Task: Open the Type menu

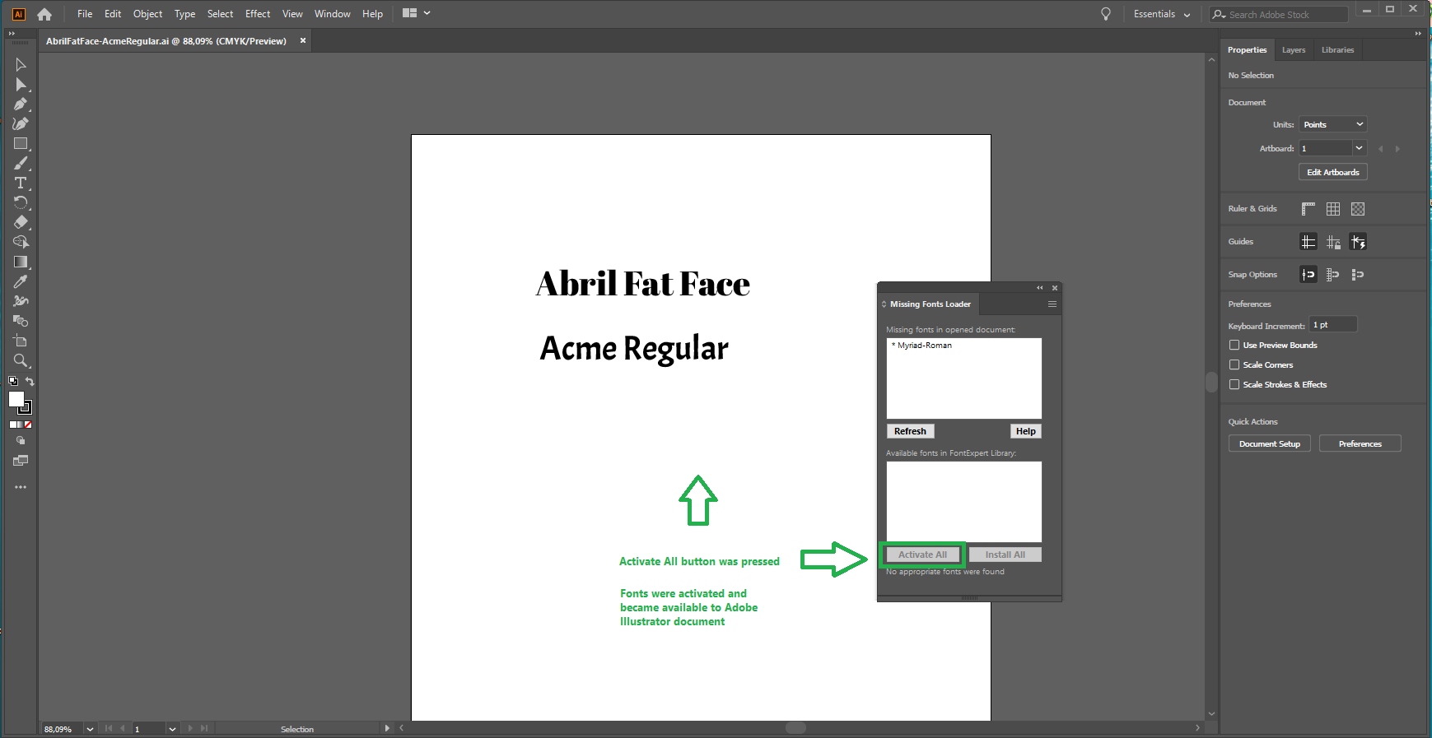Action: coord(184,14)
